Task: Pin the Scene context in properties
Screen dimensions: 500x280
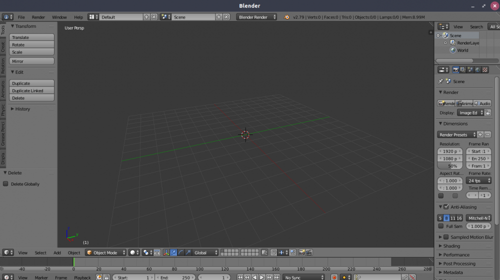Action: [x=440, y=81]
